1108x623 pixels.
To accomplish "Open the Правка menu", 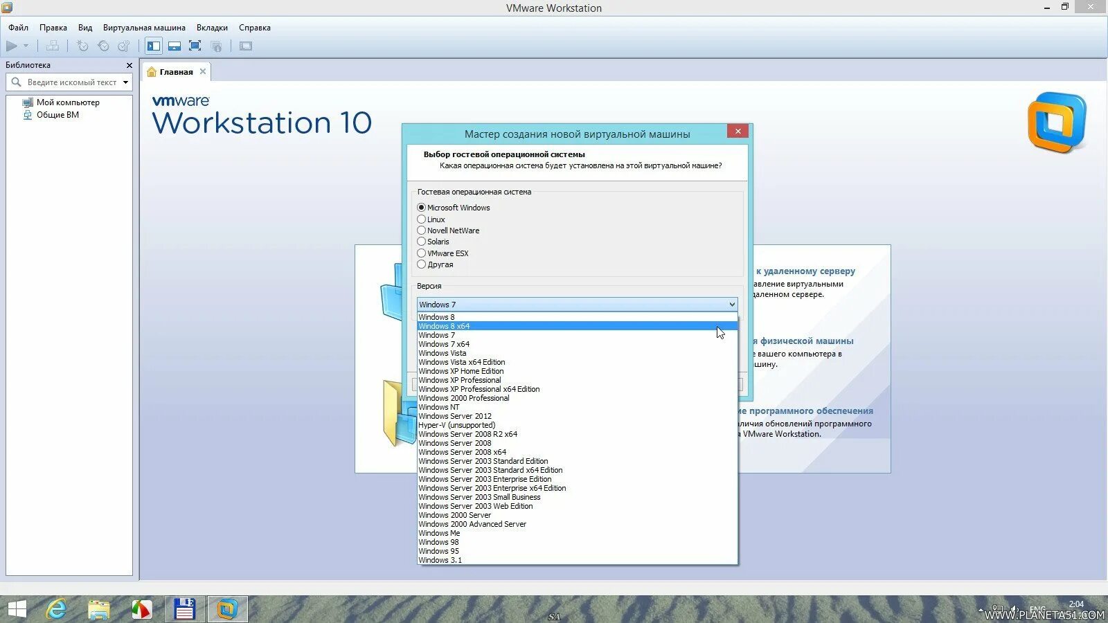I will coord(53,28).
